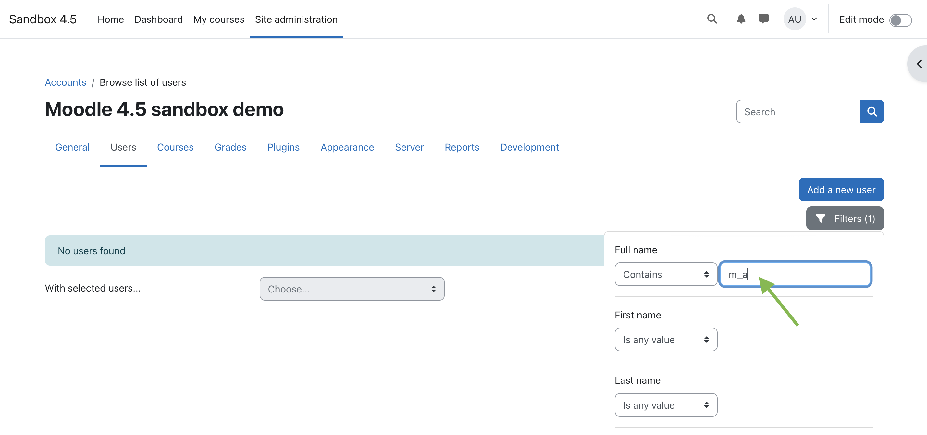Click the Edit mode label text

pyautogui.click(x=861, y=19)
